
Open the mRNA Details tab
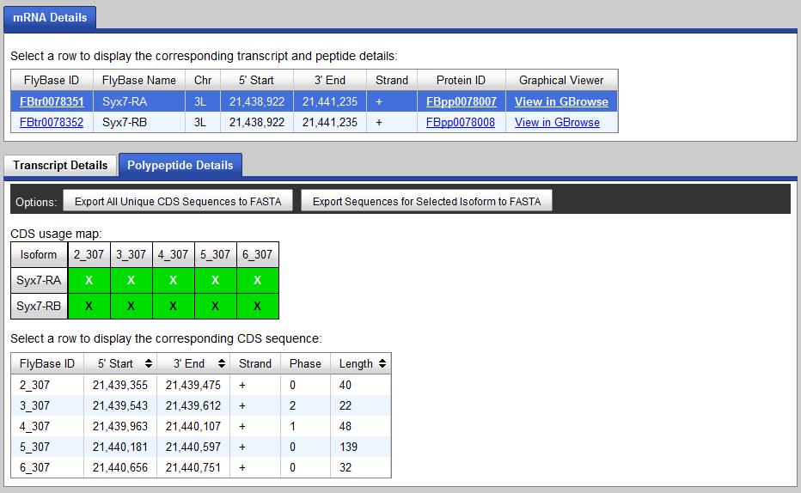(50, 17)
